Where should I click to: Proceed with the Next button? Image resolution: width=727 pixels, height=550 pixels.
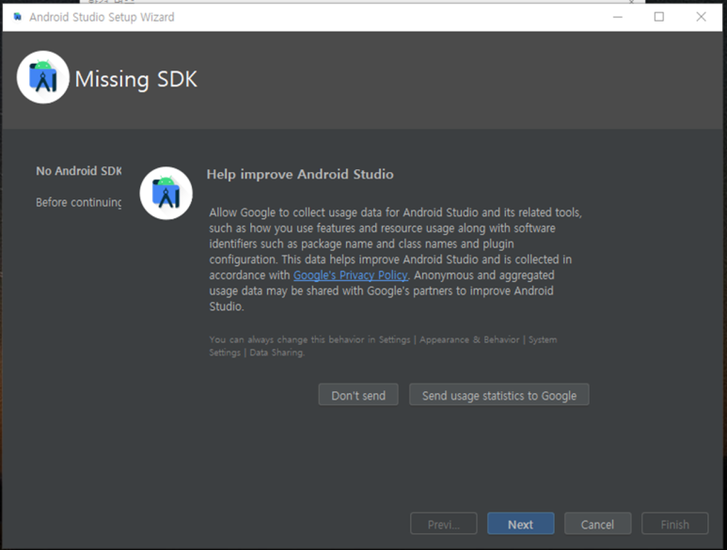point(520,524)
